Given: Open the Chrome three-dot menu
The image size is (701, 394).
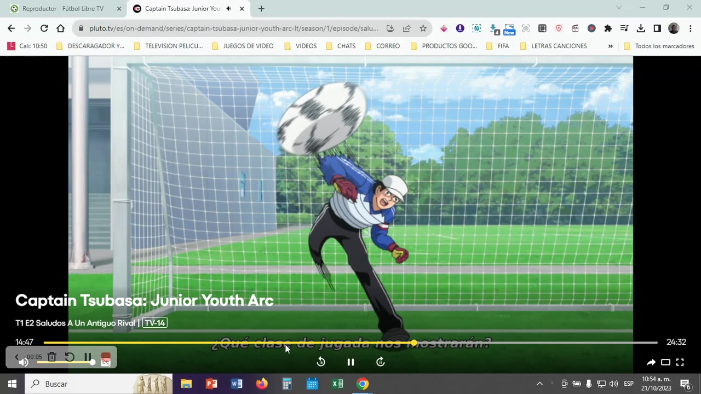Looking at the screenshot, I should point(689,28).
